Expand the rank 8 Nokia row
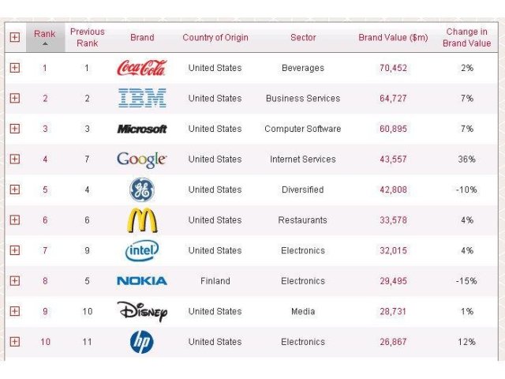The width and height of the screenshot is (505, 379). [x=14, y=281]
